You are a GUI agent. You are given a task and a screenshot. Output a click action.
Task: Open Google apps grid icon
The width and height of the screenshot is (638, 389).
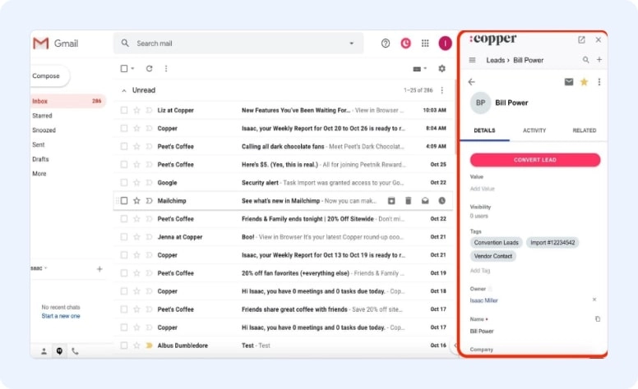[425, 43]
